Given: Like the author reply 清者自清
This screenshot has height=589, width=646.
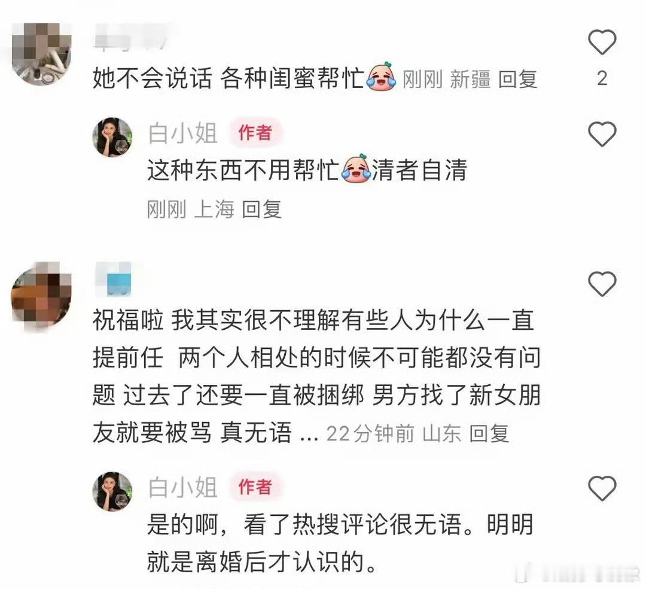Looking at the screenshot, I should [x=602, y=134].
